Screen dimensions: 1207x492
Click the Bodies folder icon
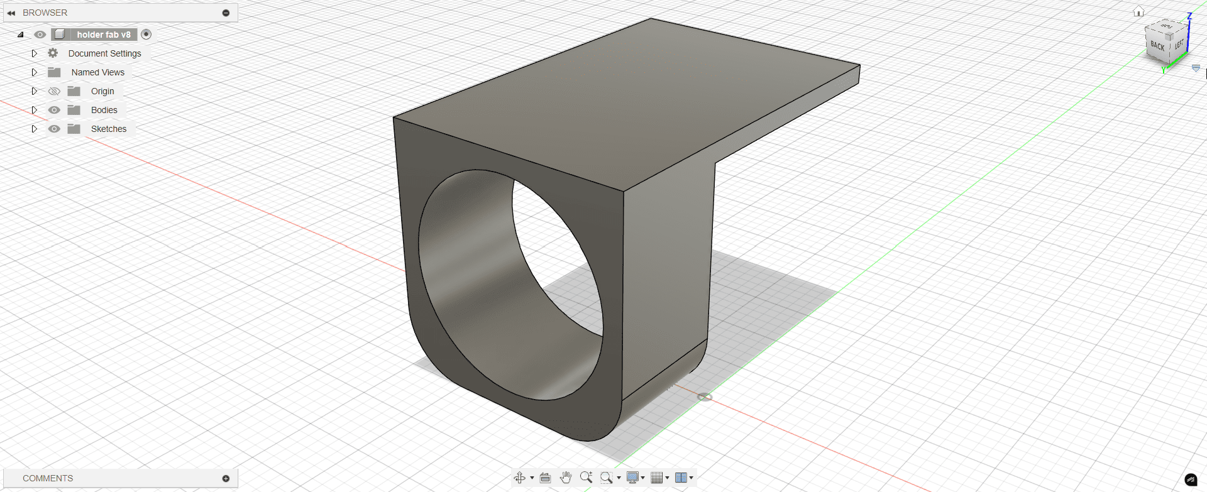pyautogui.click(x=74, y=110)
